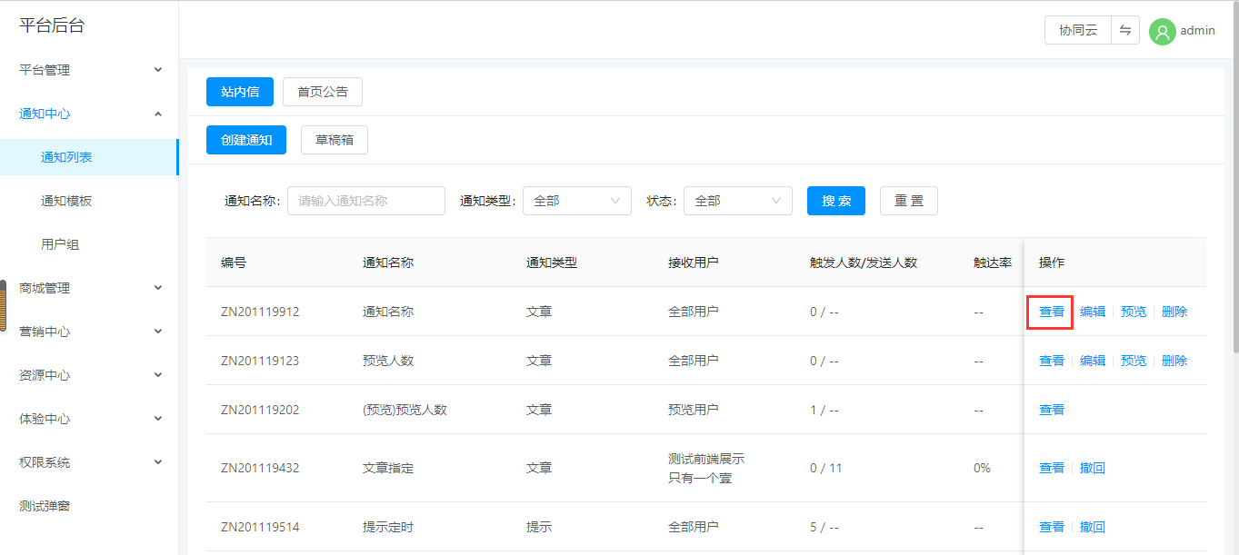Click the ZN201119432 cell
1239x555 pixels.
pos(260,468)
